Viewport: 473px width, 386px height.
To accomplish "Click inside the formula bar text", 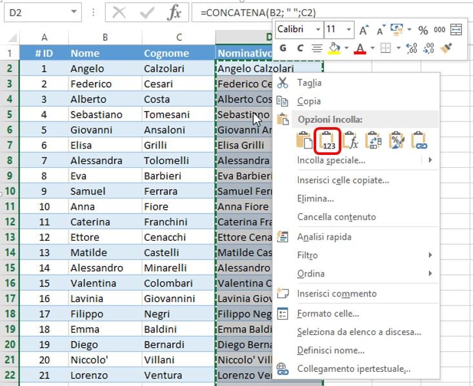I will pyautogui.click(x=258, y=13).
